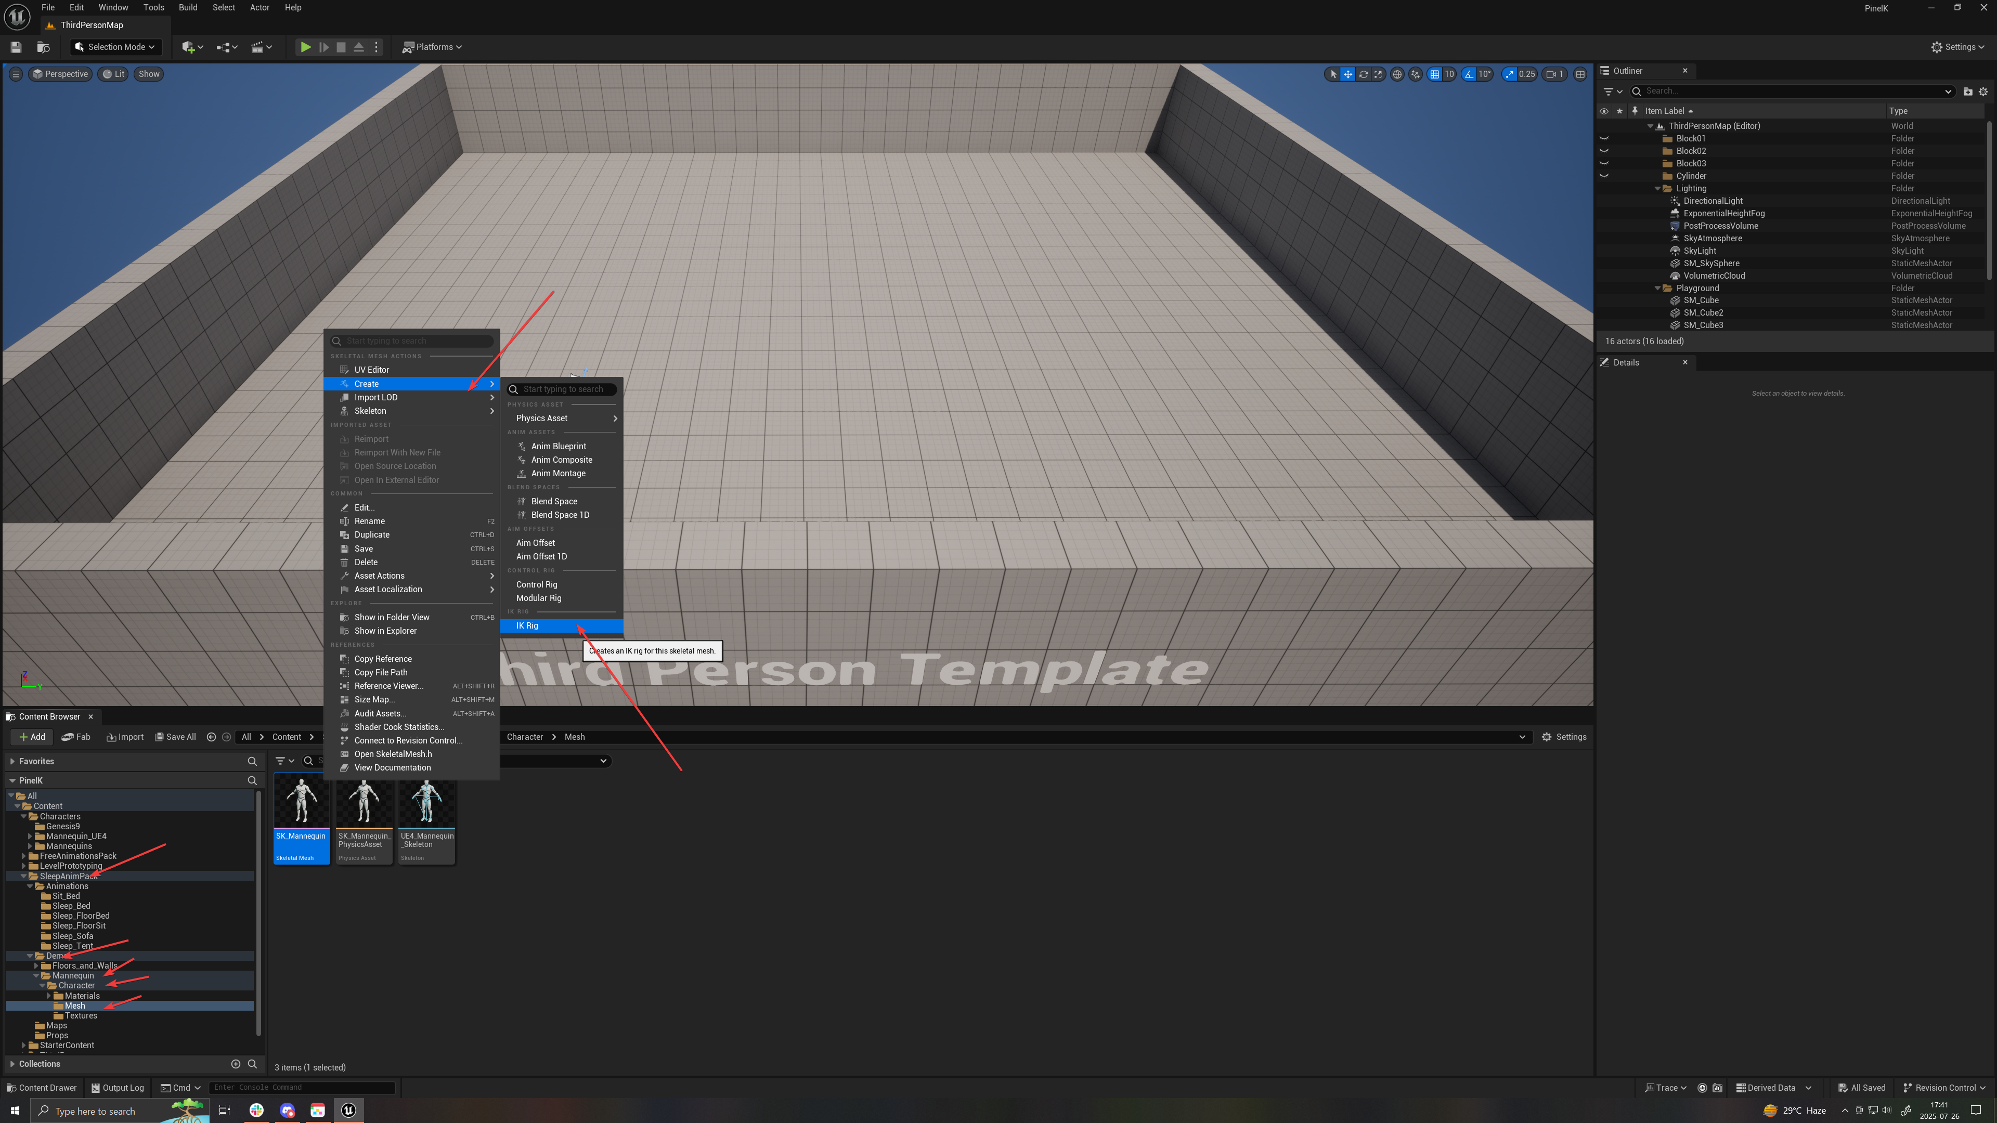Viewport: 1997px width, 1123px height.
Task: Activate the Translate (move) tool
Action: [x=1348, y=74]
